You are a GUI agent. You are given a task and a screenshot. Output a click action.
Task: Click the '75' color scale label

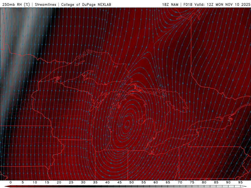[x=192, y=182]
